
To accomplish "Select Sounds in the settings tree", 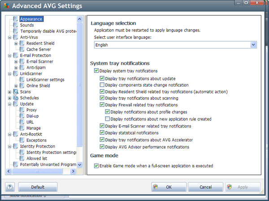I will tap(27, 25).
